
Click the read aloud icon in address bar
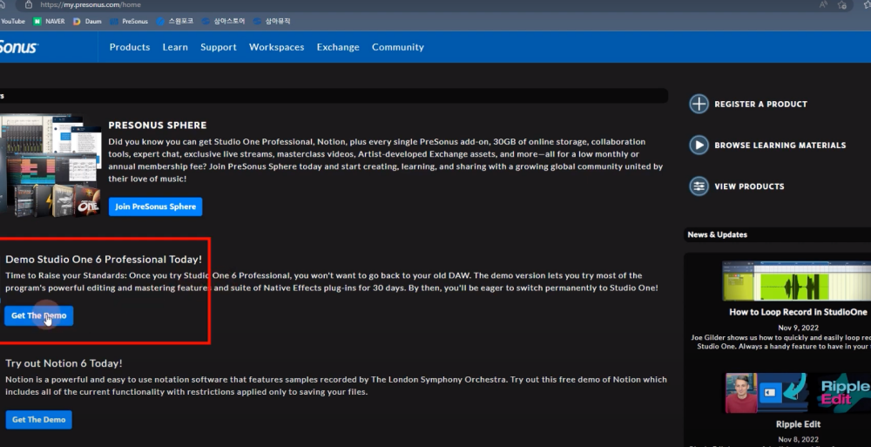point(823,4)
